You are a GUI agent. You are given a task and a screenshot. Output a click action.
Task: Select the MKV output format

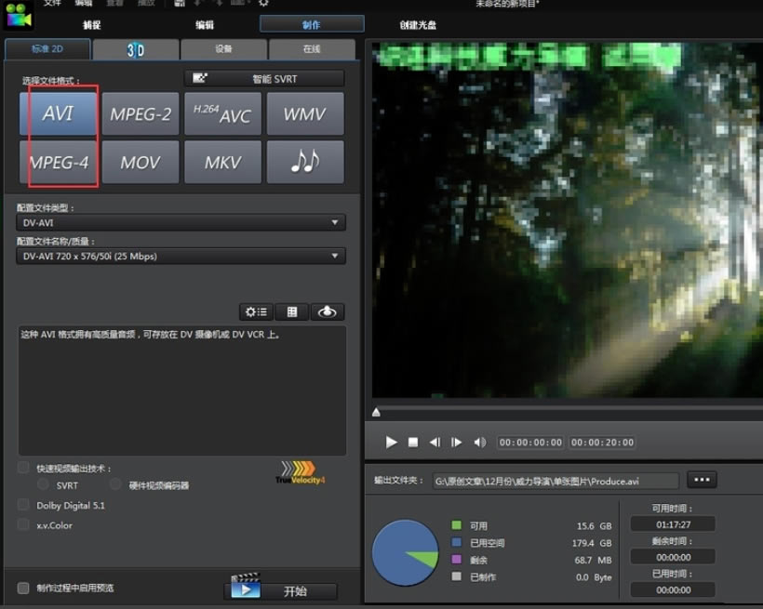pos(223,162)
